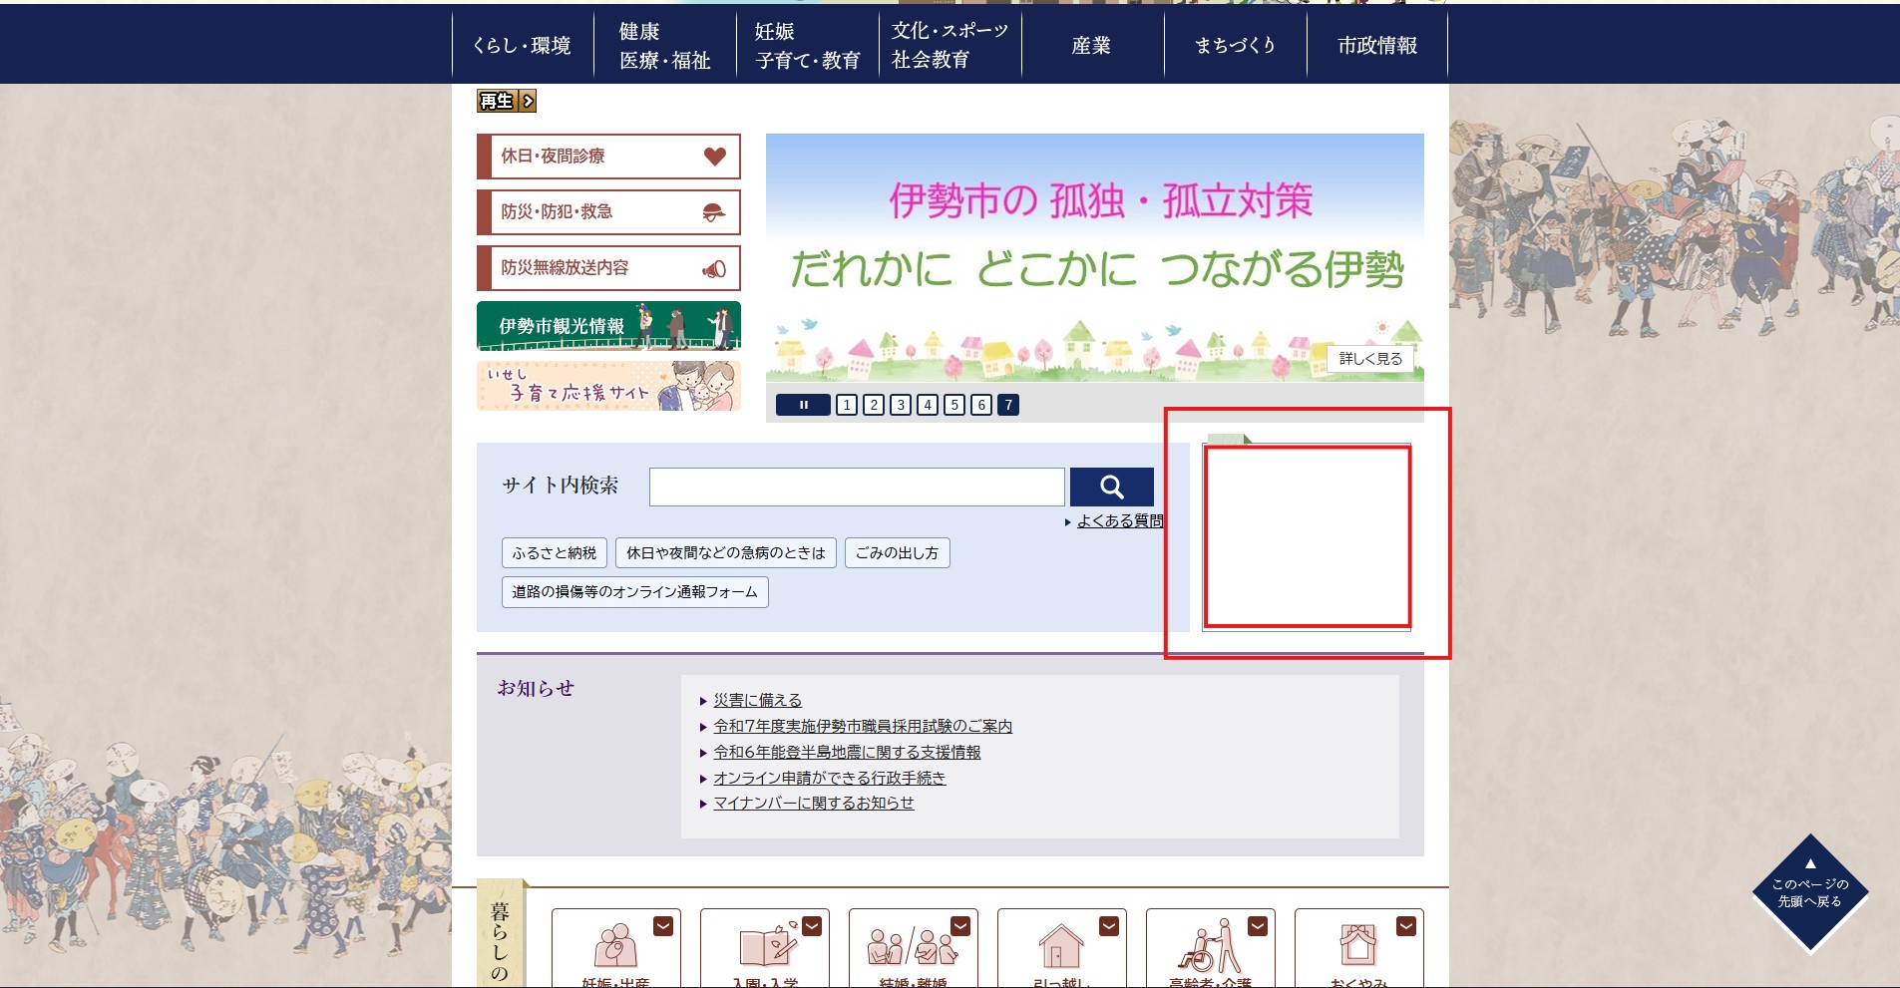Open the 市政情報 menu
The width and height of the screenshot is (1900, 988).
pyautogui.click(x=1377, y=45)
